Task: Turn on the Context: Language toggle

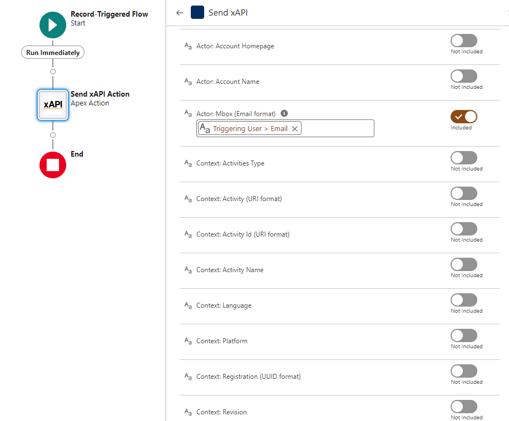Action: pyautogui.click(x=463, y=300)
